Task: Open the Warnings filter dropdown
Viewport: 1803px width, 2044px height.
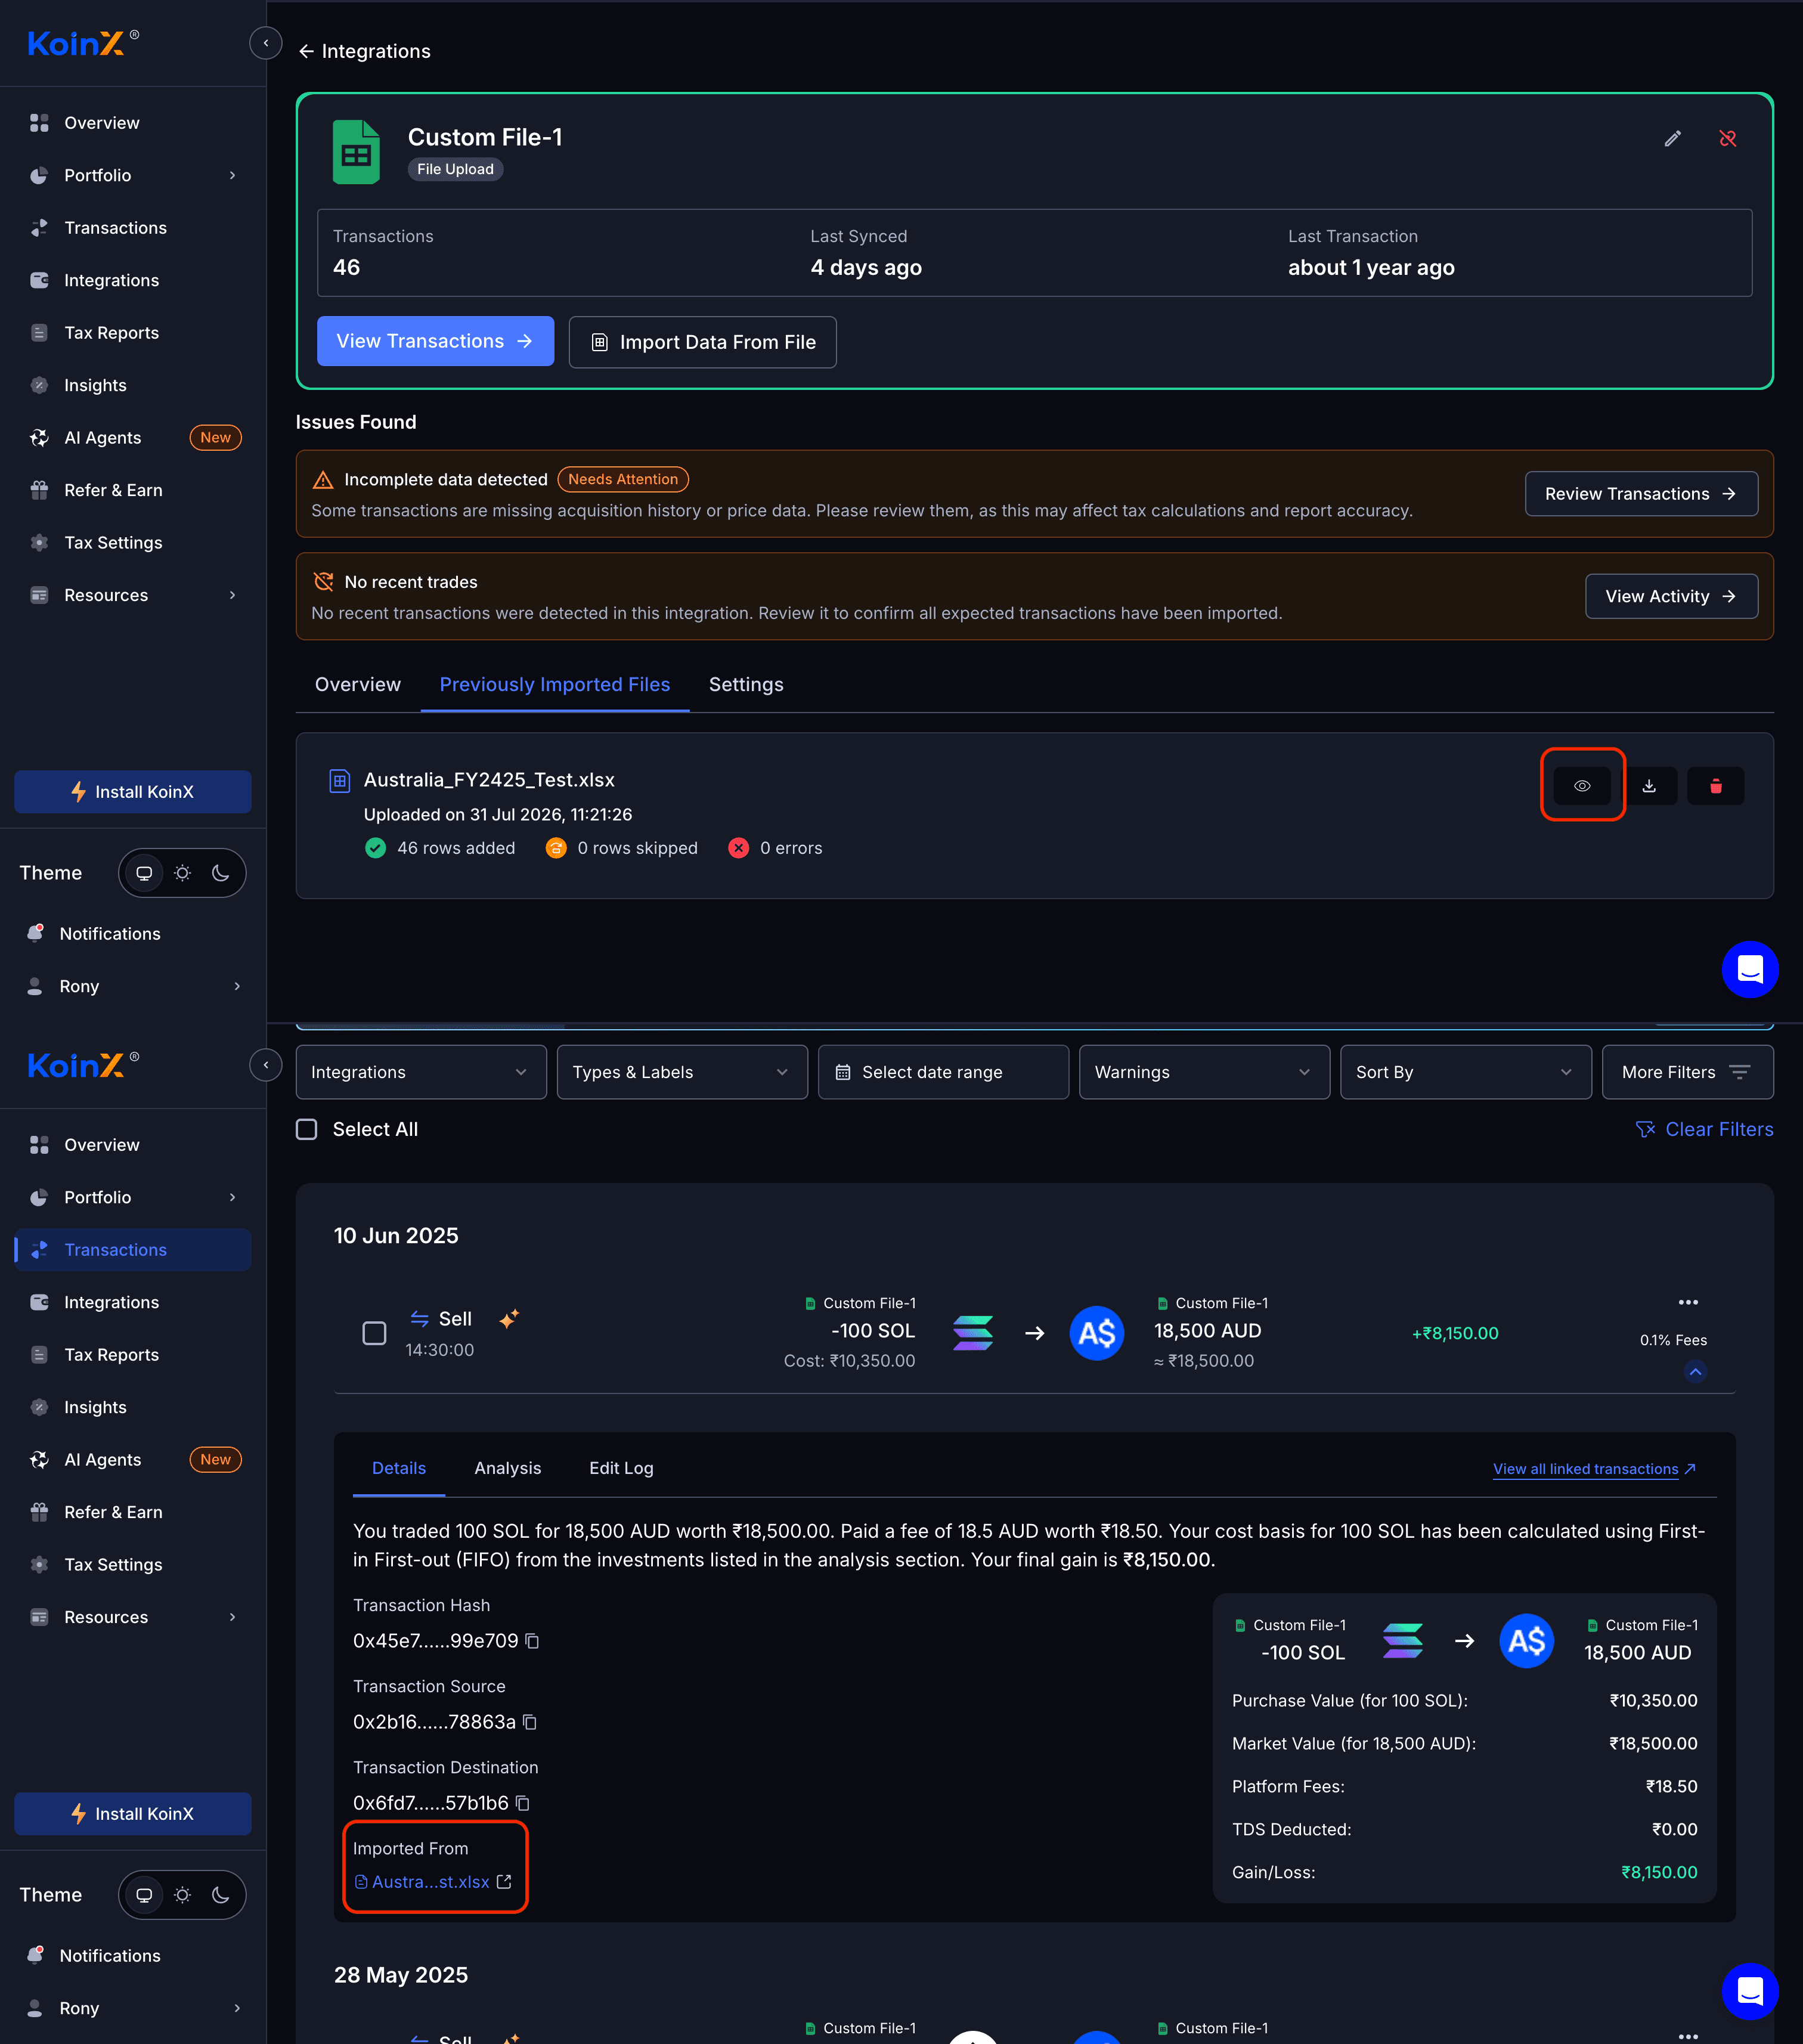Action: coord(1204,1072)
